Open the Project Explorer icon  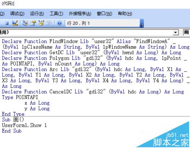point(25,23)
